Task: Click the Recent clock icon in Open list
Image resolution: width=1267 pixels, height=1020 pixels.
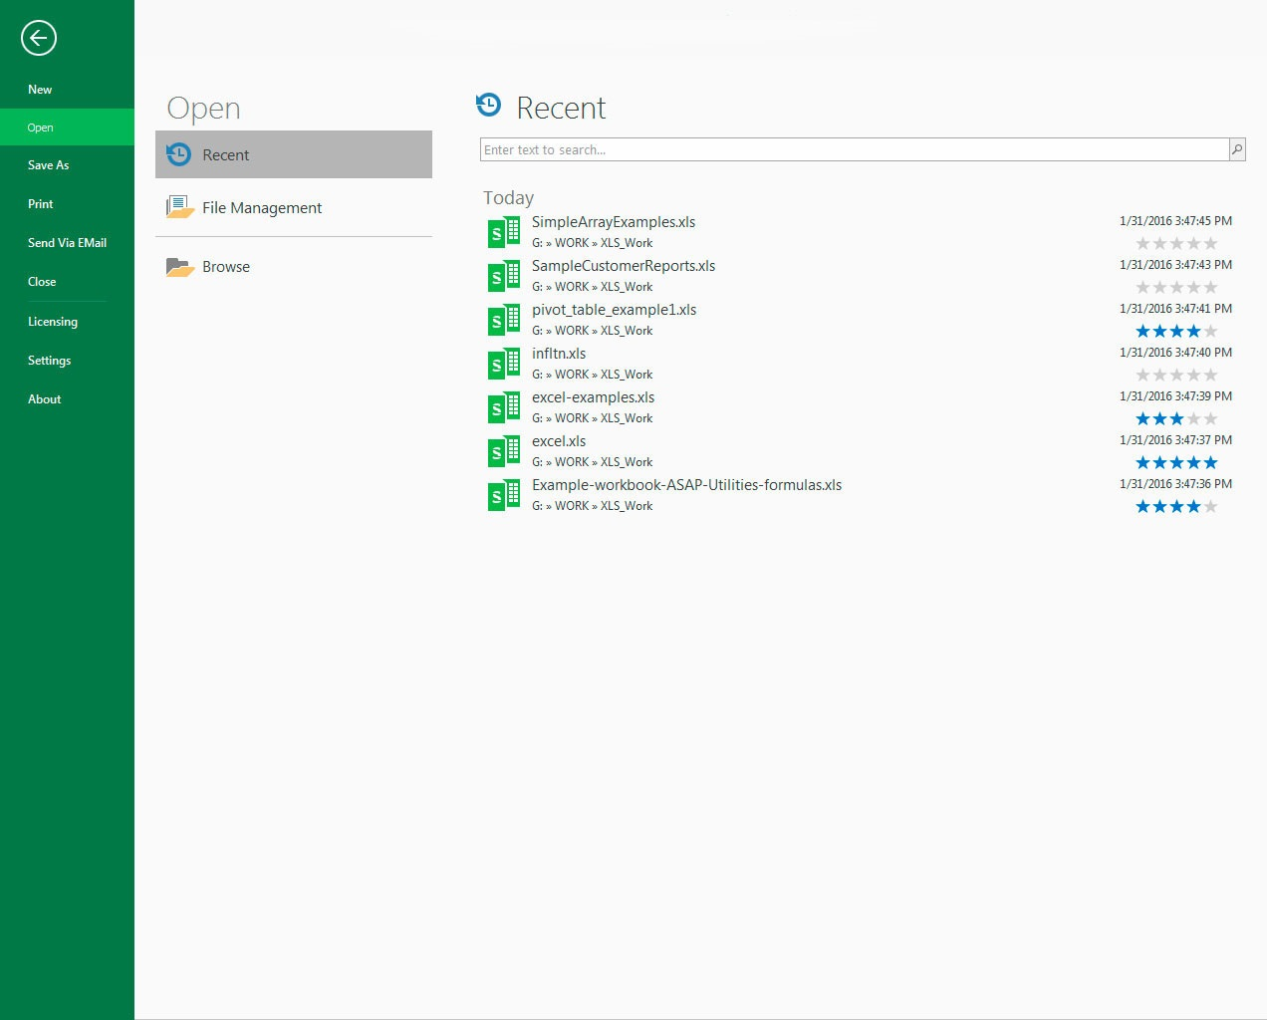Action: [x=179, y=154]
